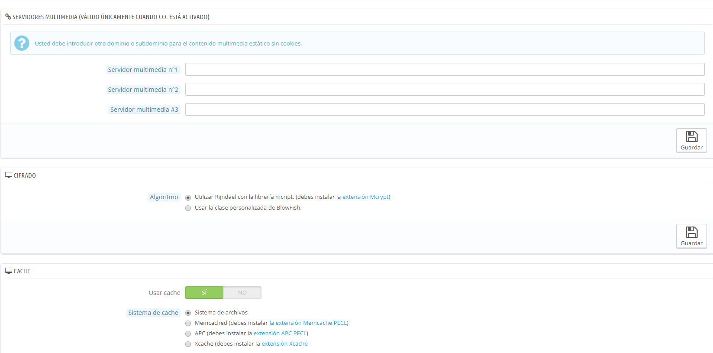The image size is (713, 353).
Task: Click the Algoritmo label
Action: 164,197
